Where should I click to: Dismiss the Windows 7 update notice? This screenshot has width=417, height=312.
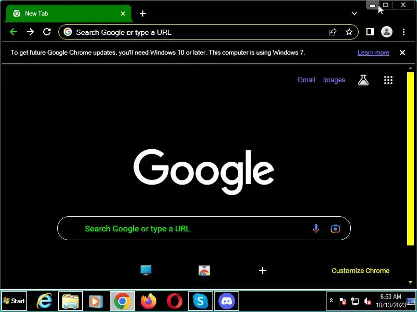[402, 53]
